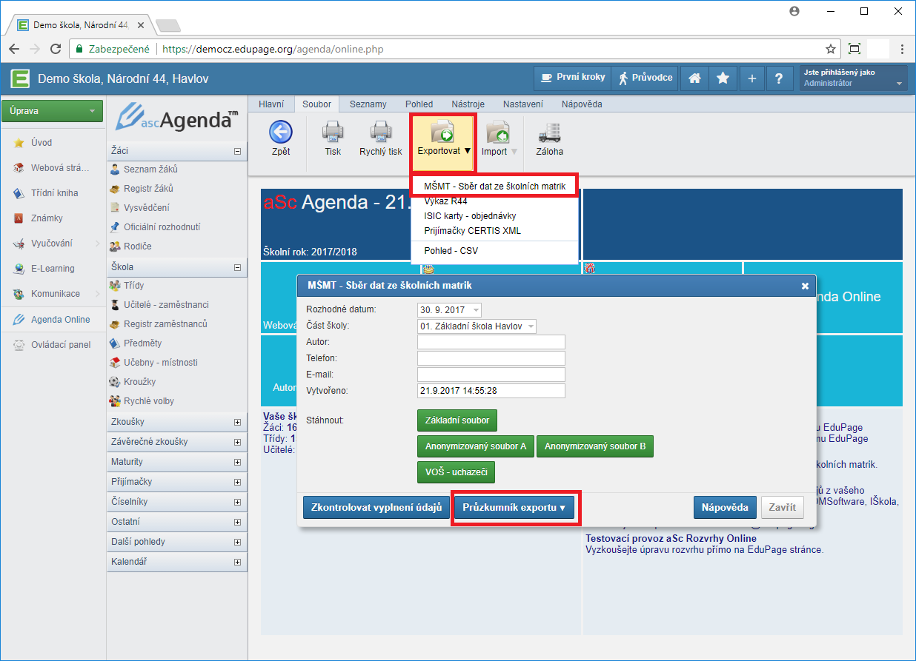Open the green Úprava dropdown
The width and height of the screenshot is (916, 661).
[52, 111]
